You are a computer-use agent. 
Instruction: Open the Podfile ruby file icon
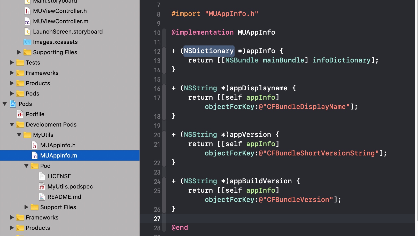click(x=20, y=114)
